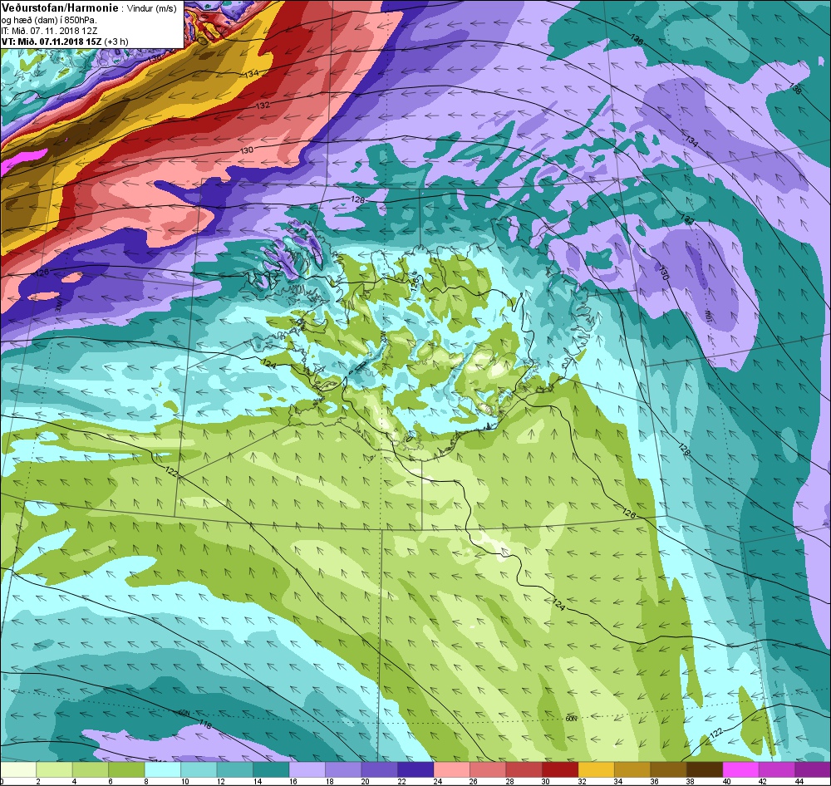Pick the dark red swatch between 30 and 32
This screenshot has height=786, width=831.
pos(559,769)
